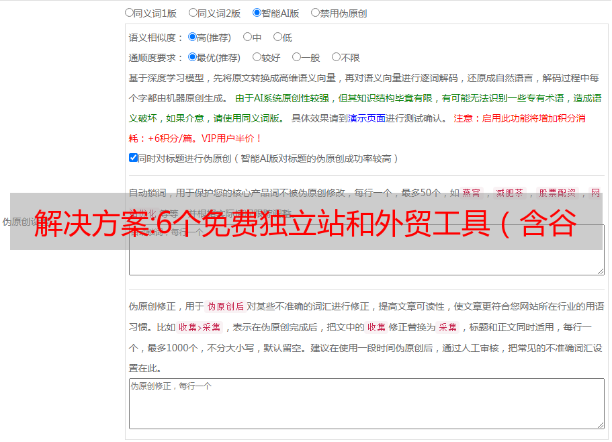Click the 伪原创后 highlighted tag
Screen dimensions: 612x442
(x=226, y=306)
